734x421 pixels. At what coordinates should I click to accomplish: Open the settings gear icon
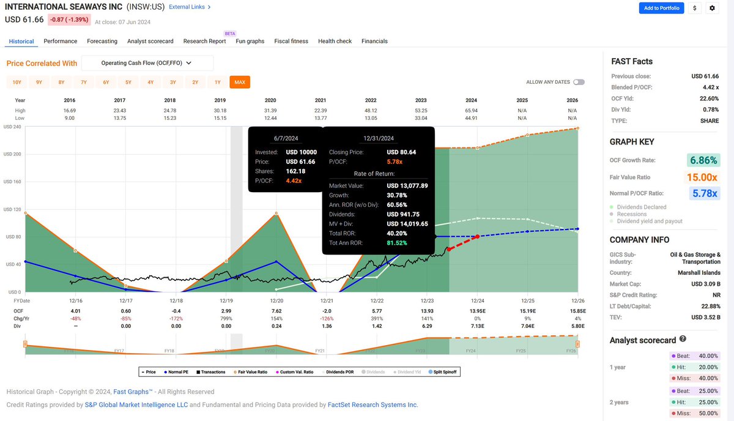[712, 8]
